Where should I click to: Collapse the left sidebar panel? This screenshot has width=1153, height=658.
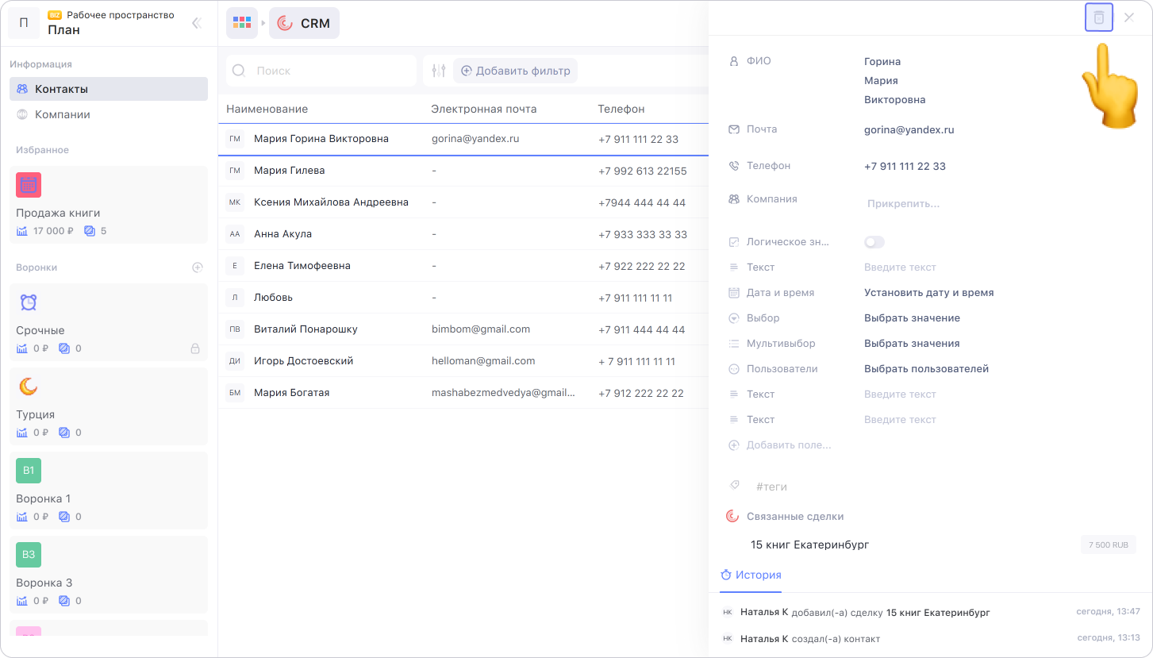click(197, 23)
